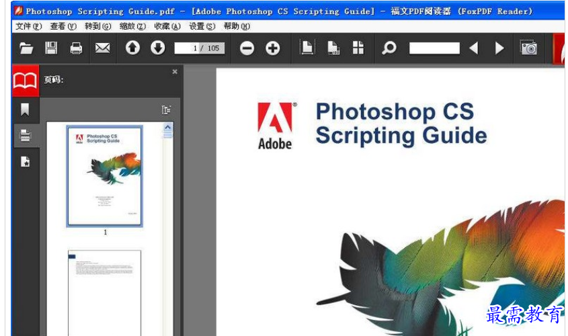Go to next page with down arrow
The height and width of the screenshot is (336, 568).
[157, 48]
